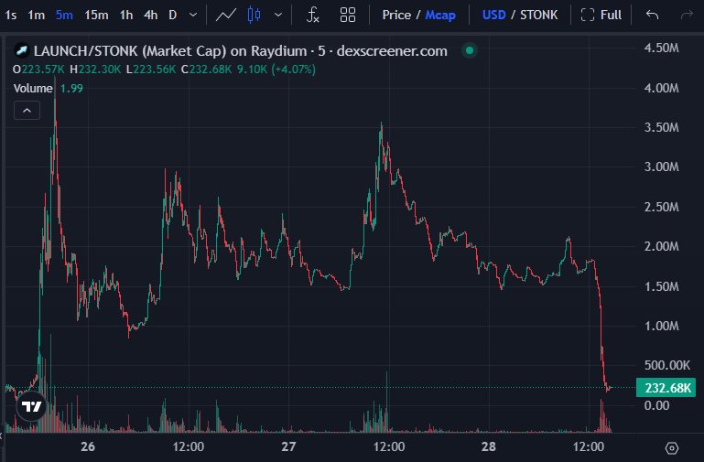
Task: Click the 500.00K price axis label
Action: coord(666,365)
